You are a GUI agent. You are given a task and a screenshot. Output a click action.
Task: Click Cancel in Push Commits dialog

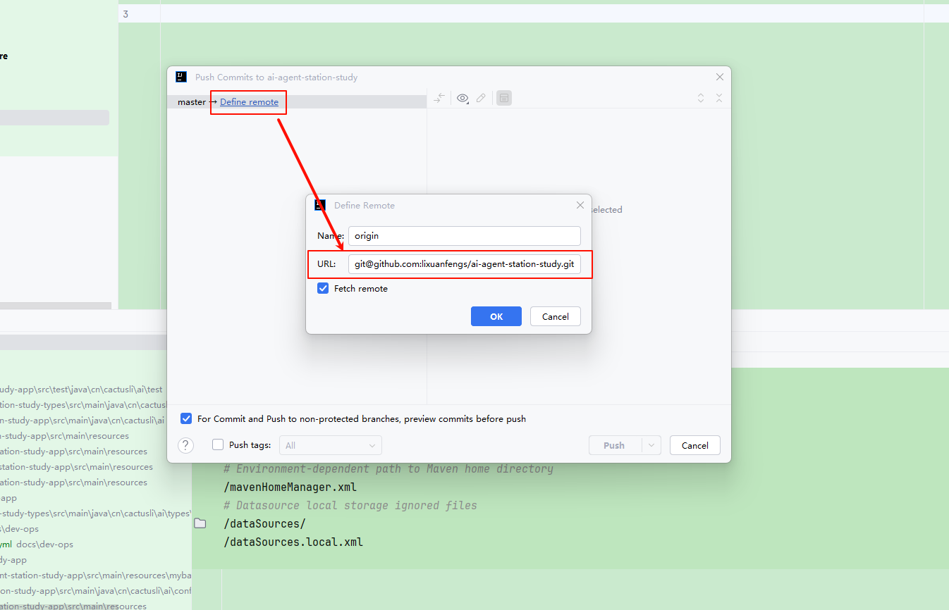point(694,445)
